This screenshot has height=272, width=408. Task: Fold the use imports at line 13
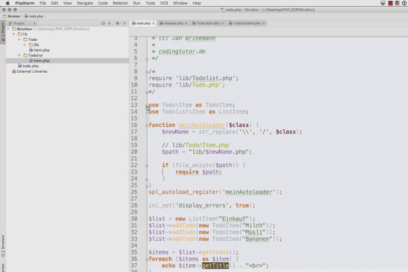click(147, 105)
